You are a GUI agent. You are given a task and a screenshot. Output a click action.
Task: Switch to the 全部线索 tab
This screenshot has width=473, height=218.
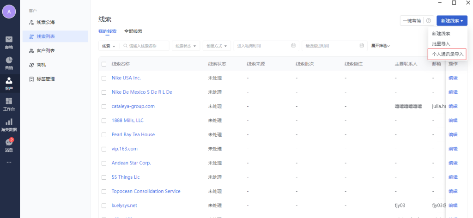tap(133, 31)
